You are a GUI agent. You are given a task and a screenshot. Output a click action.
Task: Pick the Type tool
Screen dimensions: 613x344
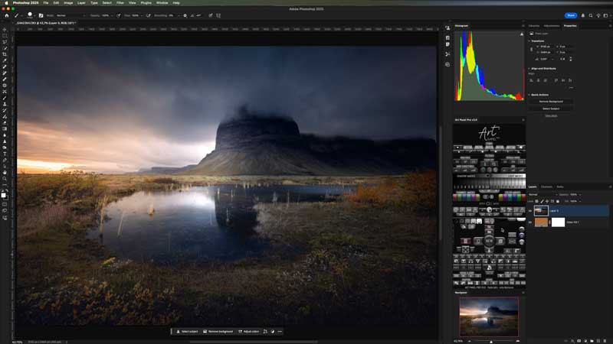tap(5, 154)
